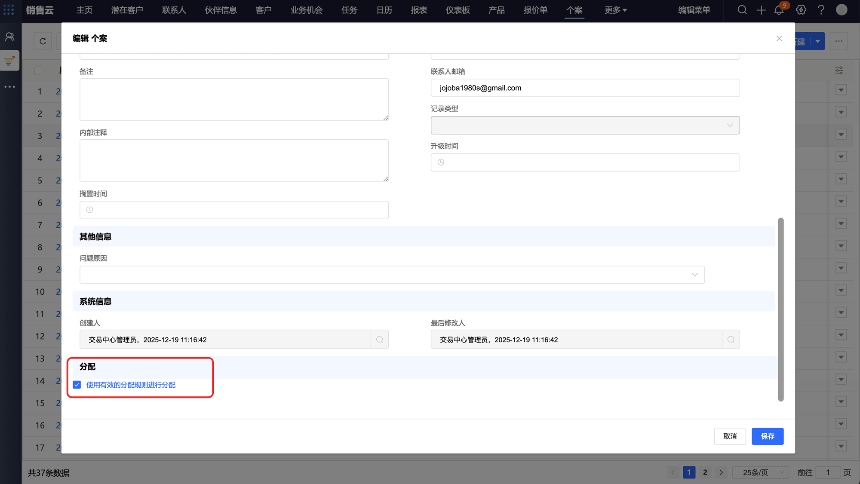The width and height of the screenshot is (860, 484).
Task: Click lookup icon in 创建人 field
Action: 380,340
